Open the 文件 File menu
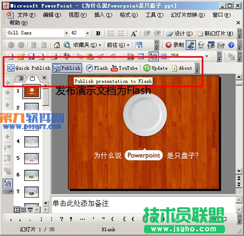244x236 pixels. [26, 15]
